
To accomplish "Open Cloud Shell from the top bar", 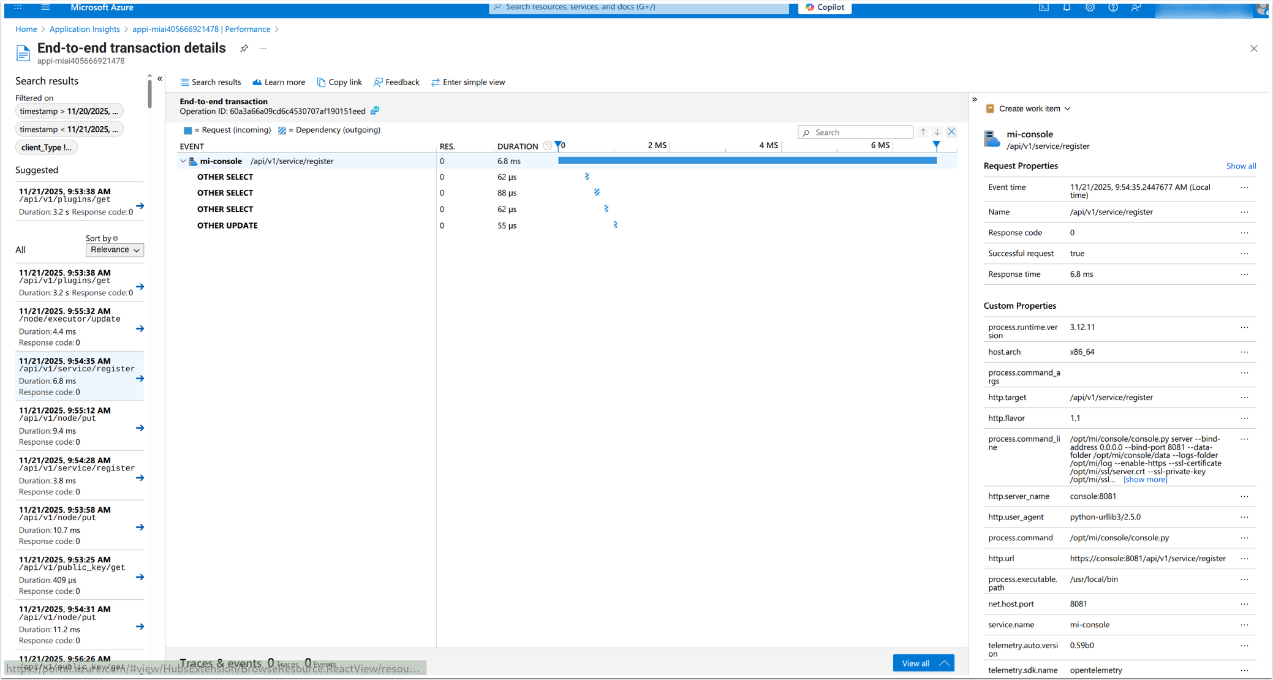I will point(1044,7).
